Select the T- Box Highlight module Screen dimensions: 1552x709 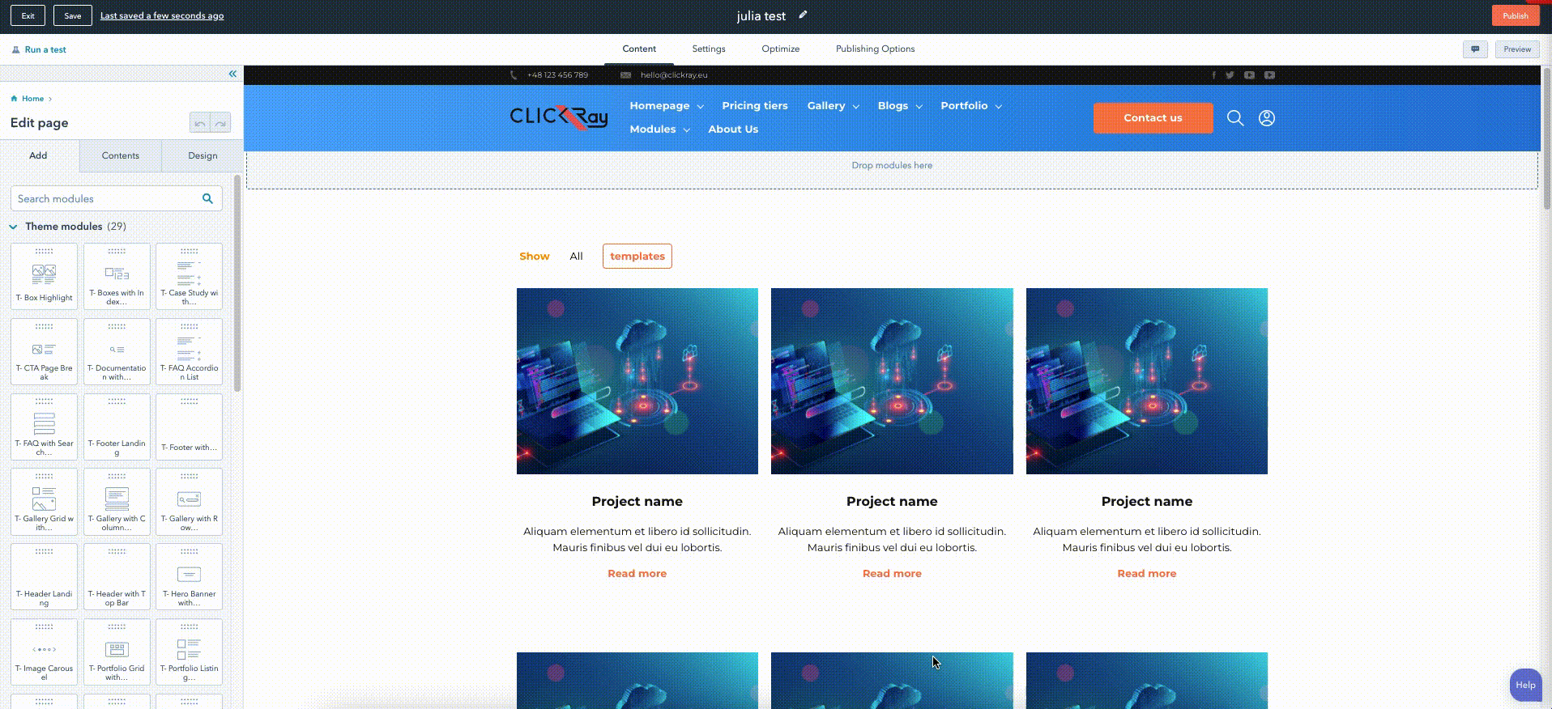tap(45, 276)
